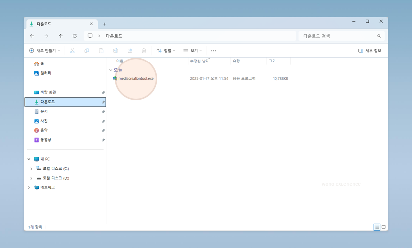Click the Cut scissors icon
This screenshot has width=412, height=248.
[72, 51]
